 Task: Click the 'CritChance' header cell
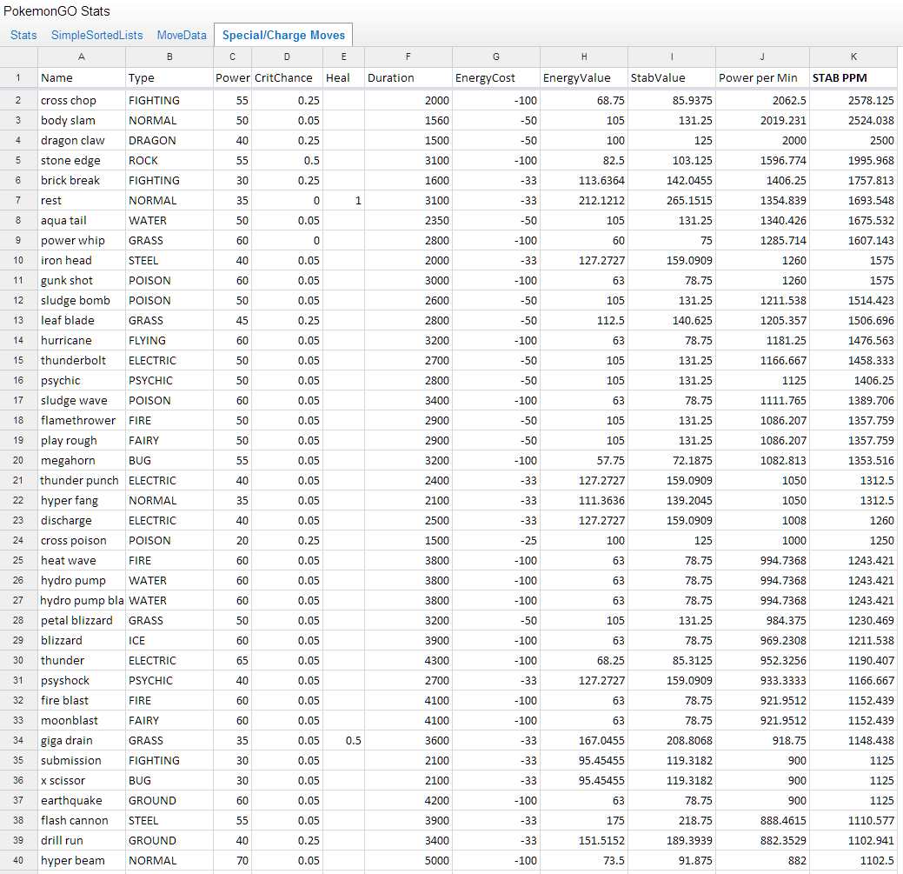click(287, 77)
